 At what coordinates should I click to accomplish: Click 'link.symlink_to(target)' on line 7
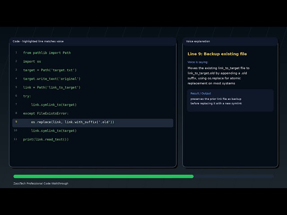(54, 105)
